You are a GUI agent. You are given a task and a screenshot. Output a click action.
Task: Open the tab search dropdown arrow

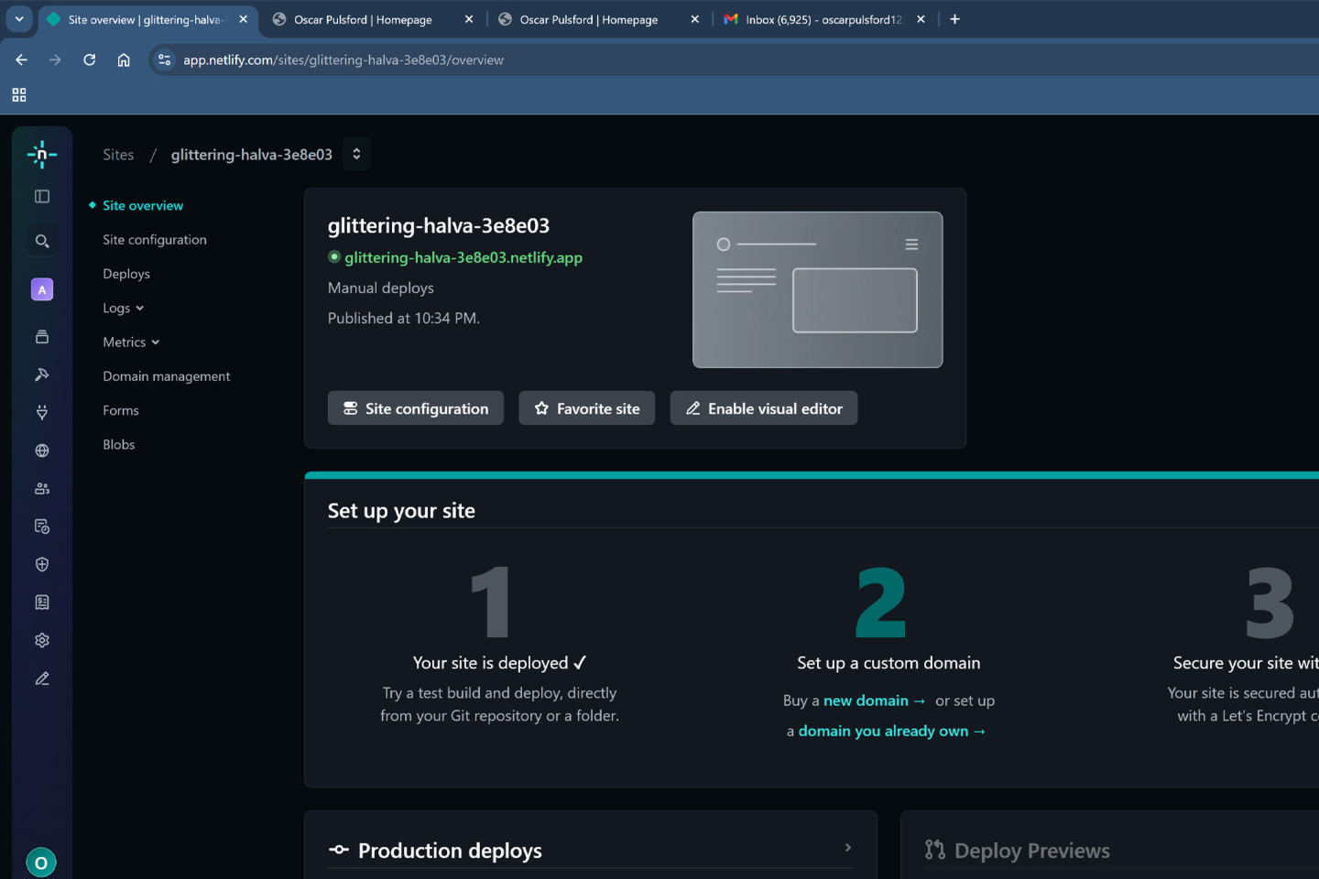coord(19,19)
